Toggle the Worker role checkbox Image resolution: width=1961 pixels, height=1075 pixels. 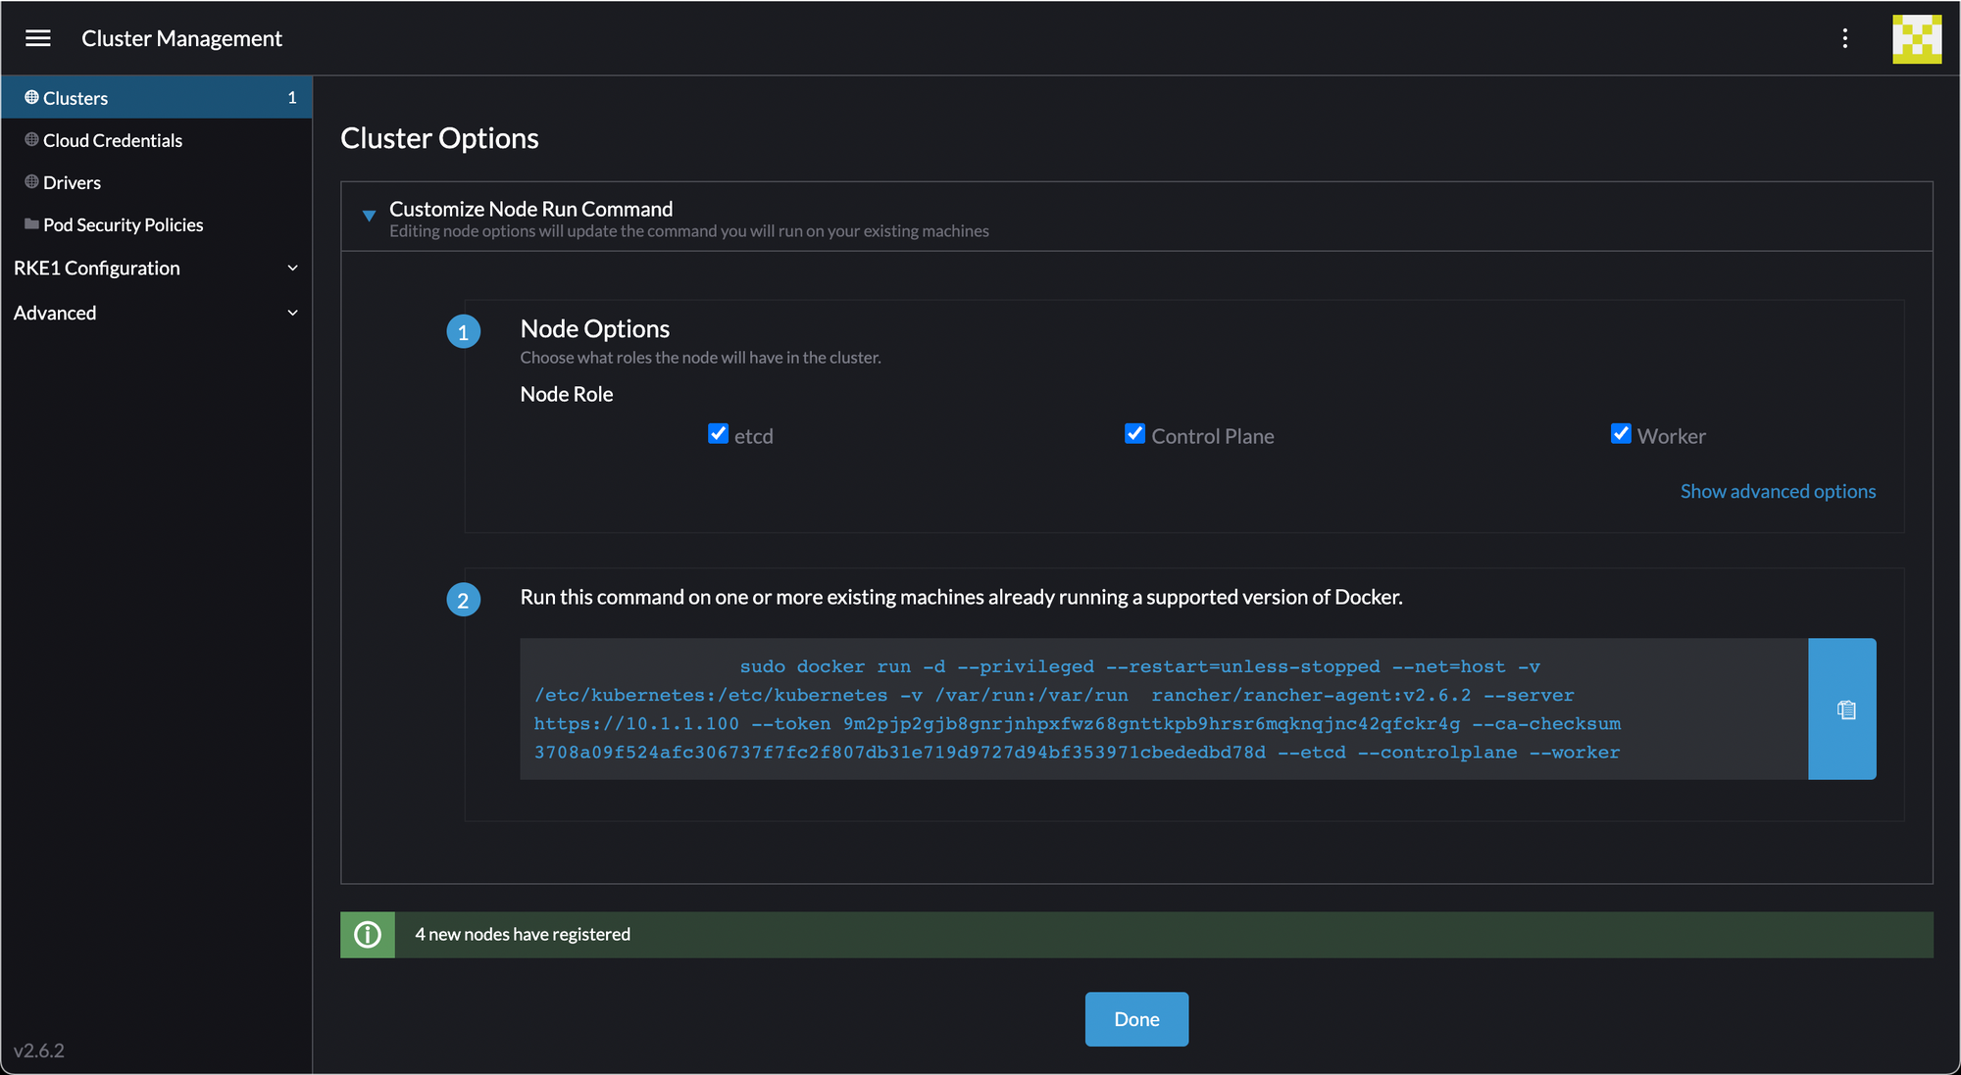[1621, 434]
